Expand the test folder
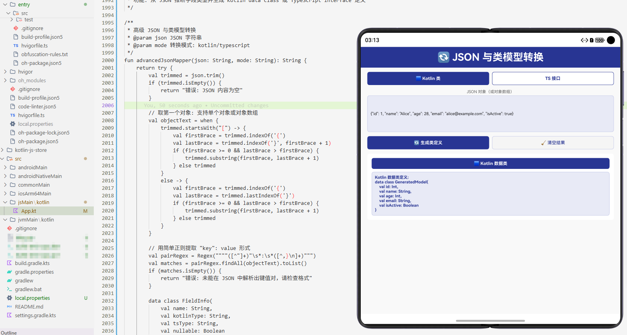This screenshot has width=627, height=335. 11,19
